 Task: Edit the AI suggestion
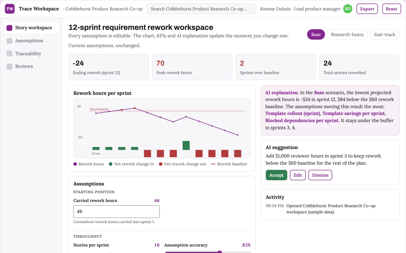click(x=298, y=175)
